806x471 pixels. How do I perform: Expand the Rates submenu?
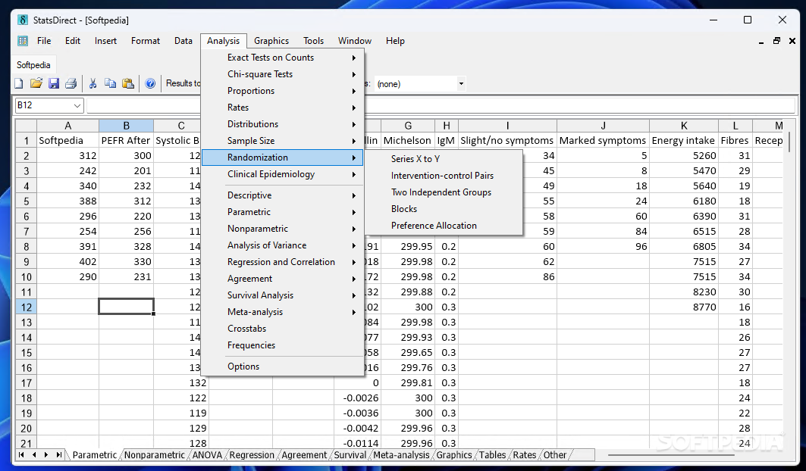(x=282, y=108)
